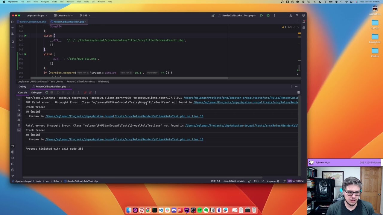Click the Stop icon in Debug toolbar
This screenshot has width=383, height=215.
pos(51,93)
